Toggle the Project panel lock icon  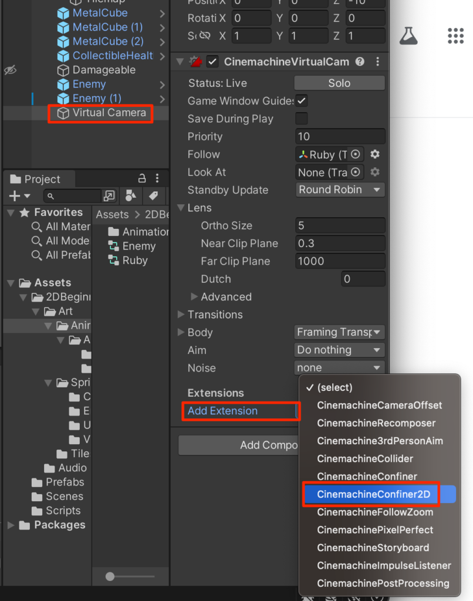point(142,178)
